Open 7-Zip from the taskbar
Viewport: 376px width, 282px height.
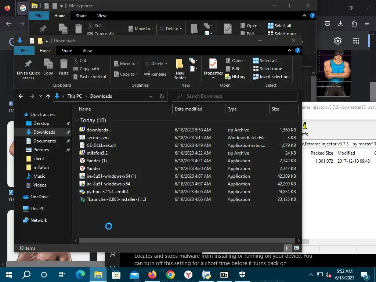(224, 275)
